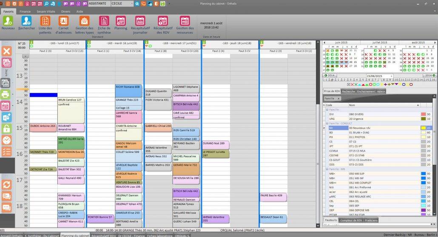
Task: Switch to the Finance ribbon tab
Action: click(x=25, y=11)
